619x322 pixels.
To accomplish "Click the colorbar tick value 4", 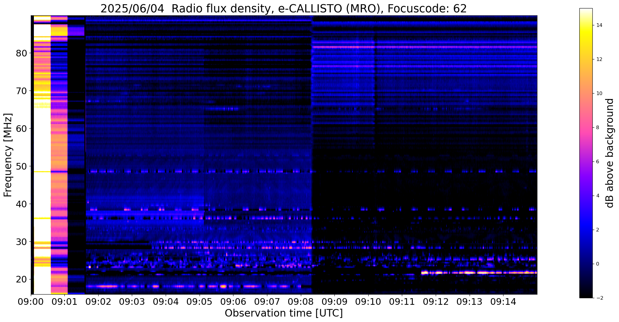I will pyautogui.click(x=597, y=196).
